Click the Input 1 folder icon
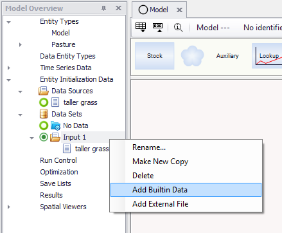 [x=55, y=137]
